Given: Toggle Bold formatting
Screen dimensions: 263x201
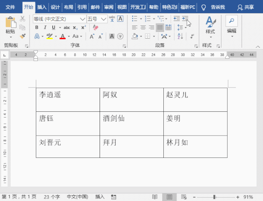Looking at the screenshot, I should click(37, 28).
